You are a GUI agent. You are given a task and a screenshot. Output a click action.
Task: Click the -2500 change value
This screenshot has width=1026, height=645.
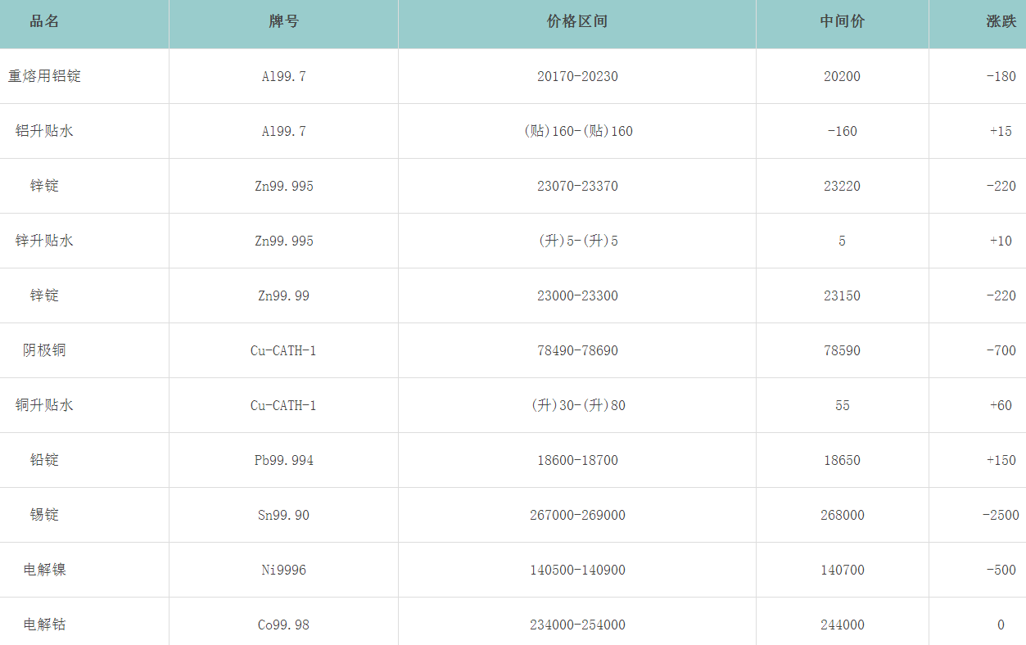coord(1001,515)
